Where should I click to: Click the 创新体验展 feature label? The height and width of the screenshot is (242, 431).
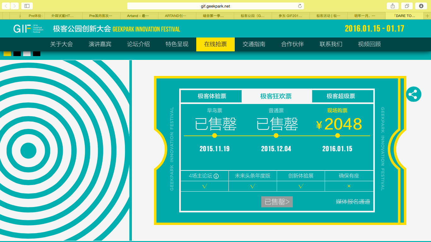point(301,176)
